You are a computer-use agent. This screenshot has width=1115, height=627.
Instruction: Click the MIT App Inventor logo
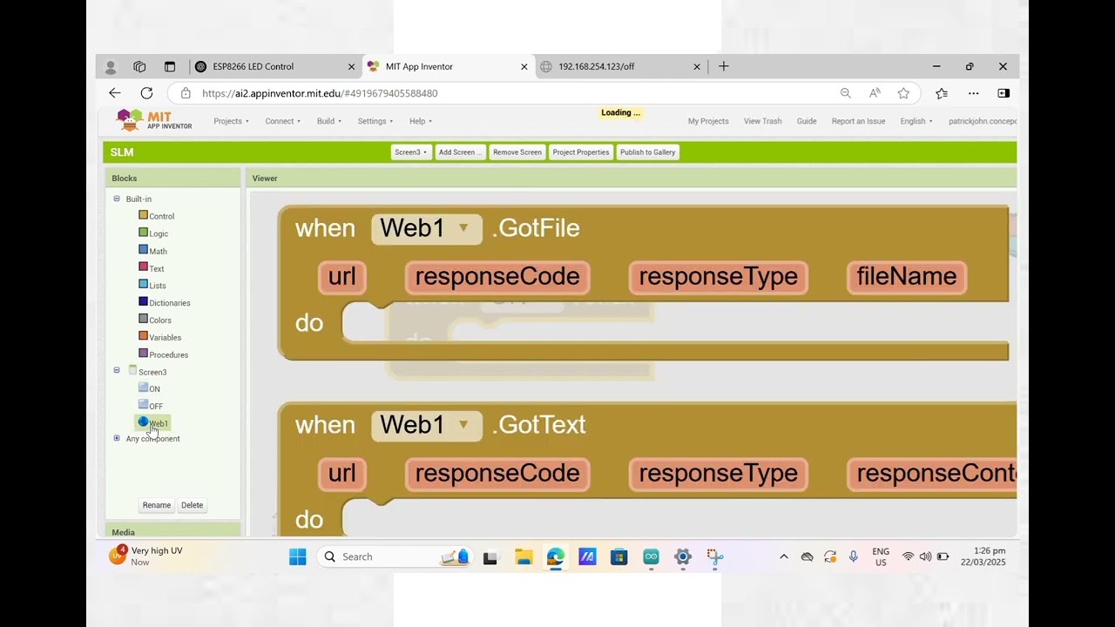click(x=155, y=120)
